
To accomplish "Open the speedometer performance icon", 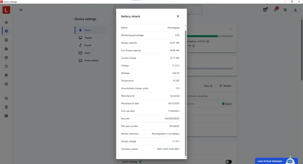I will tap(6, 98).
